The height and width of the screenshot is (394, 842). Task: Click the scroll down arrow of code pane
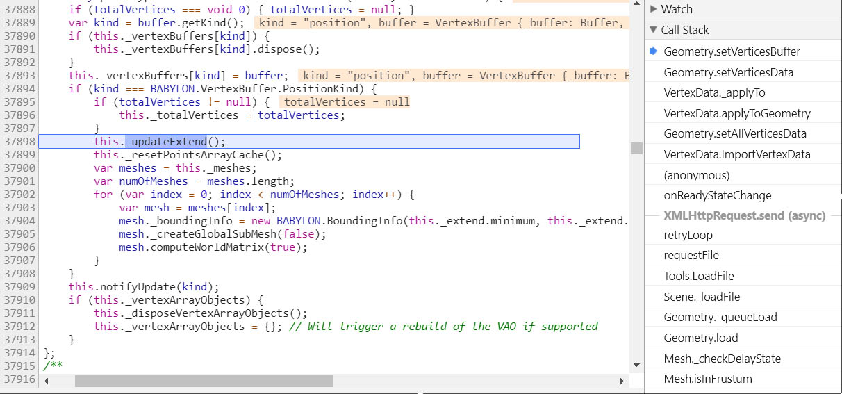pyautogui.click(x=636, y=366)
